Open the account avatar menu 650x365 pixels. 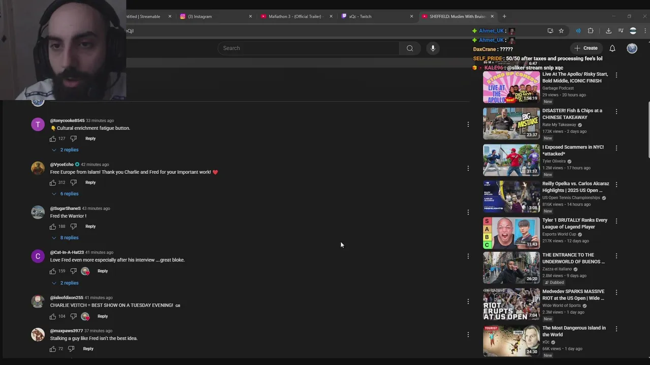(632, 48)
